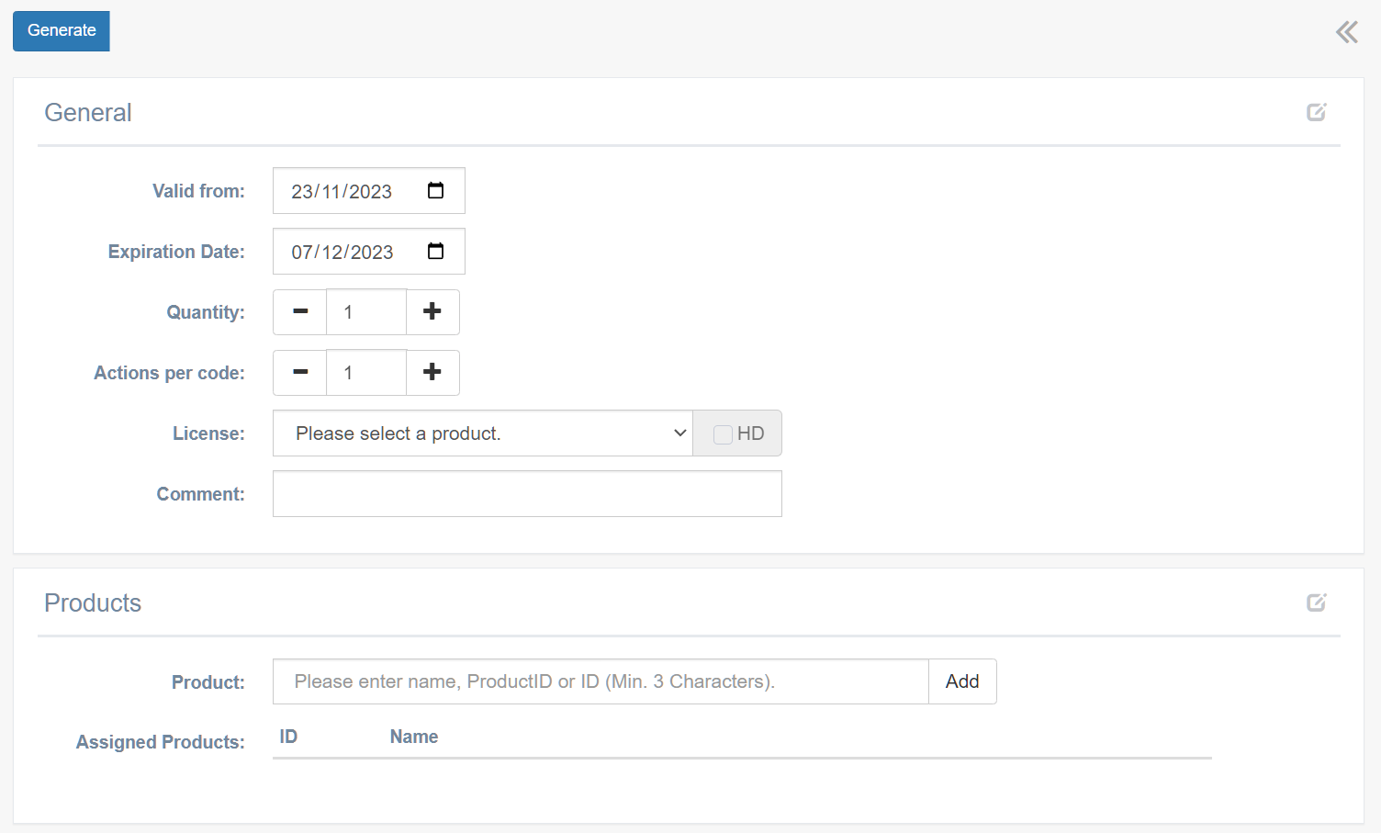Collapse panel with double chevron icon
This screenshot has height=833, width=1381.
[1346, 32]
